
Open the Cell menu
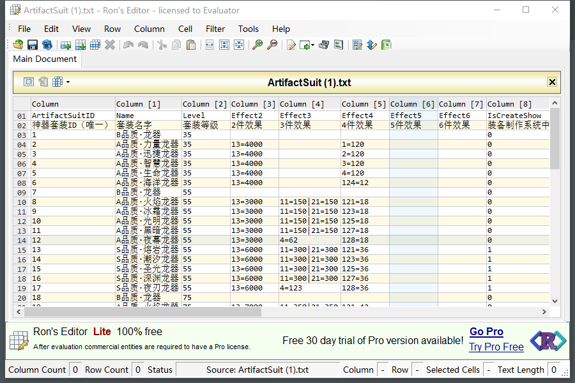(x=185, y=29)
